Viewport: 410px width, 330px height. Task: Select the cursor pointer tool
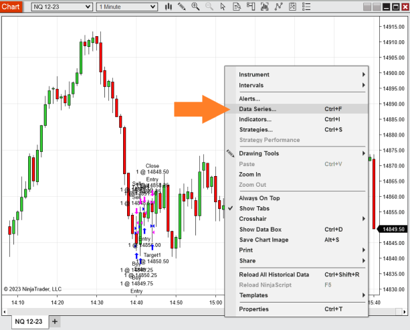coord(223,7)
